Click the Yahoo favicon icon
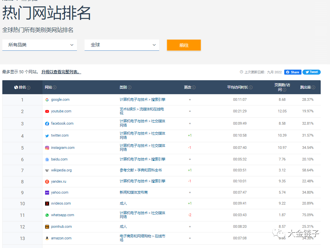Image resolution: width=330 pixels, height=248 pixels. point(47,193)
